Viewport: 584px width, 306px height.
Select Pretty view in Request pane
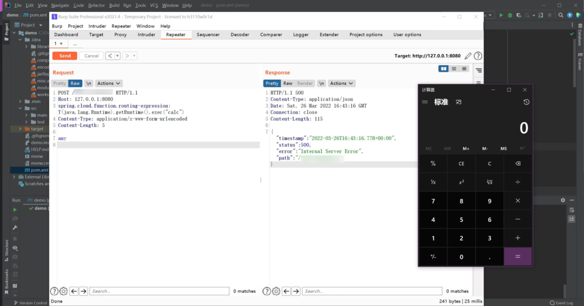59,83
